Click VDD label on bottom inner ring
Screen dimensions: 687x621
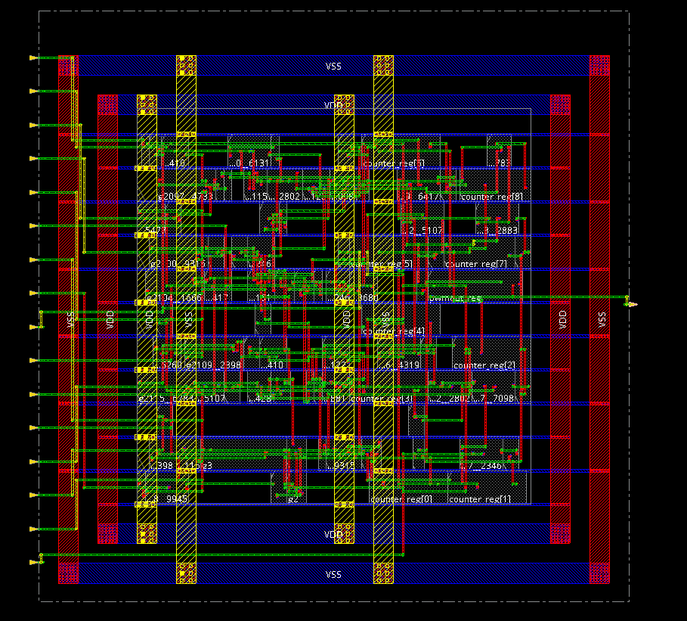click(x=333, y=535)
